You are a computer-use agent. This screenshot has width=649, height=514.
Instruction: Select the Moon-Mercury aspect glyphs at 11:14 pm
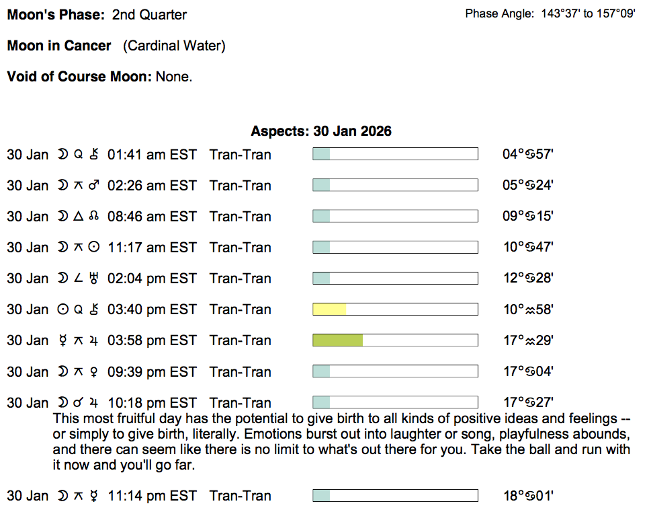[x=79, y=496]
